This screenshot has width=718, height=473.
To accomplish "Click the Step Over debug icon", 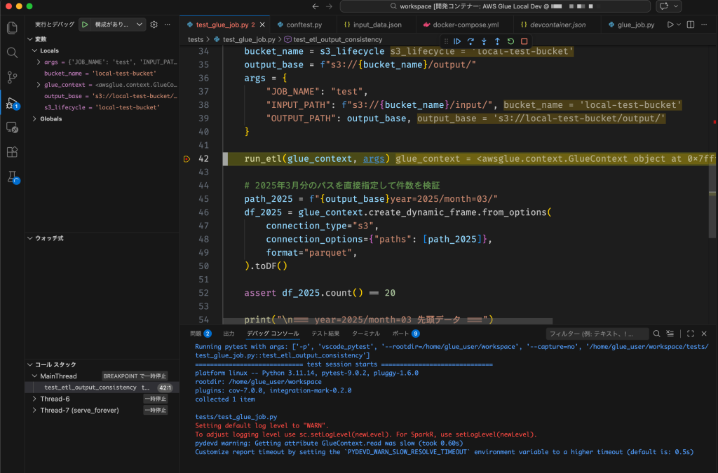I will [470, 41].
